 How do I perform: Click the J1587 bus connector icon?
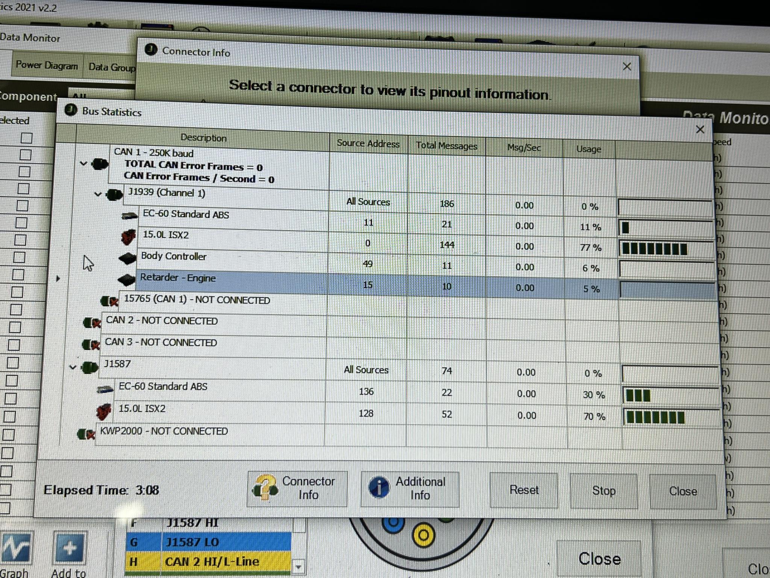[x=89, y=367]
